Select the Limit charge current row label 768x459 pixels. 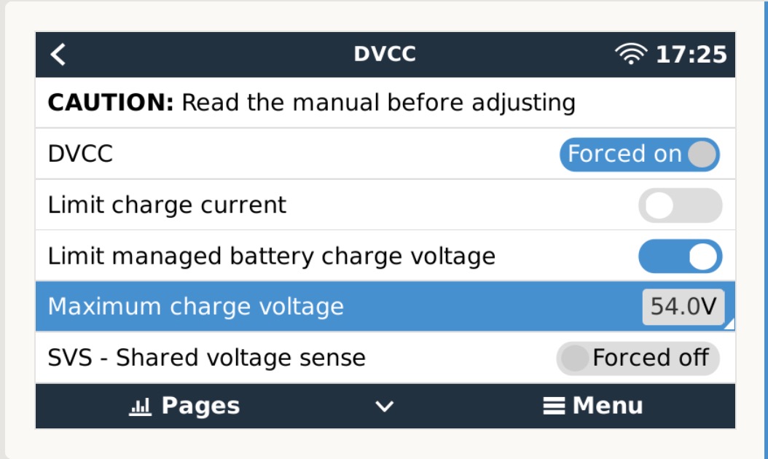pos(167,205)
